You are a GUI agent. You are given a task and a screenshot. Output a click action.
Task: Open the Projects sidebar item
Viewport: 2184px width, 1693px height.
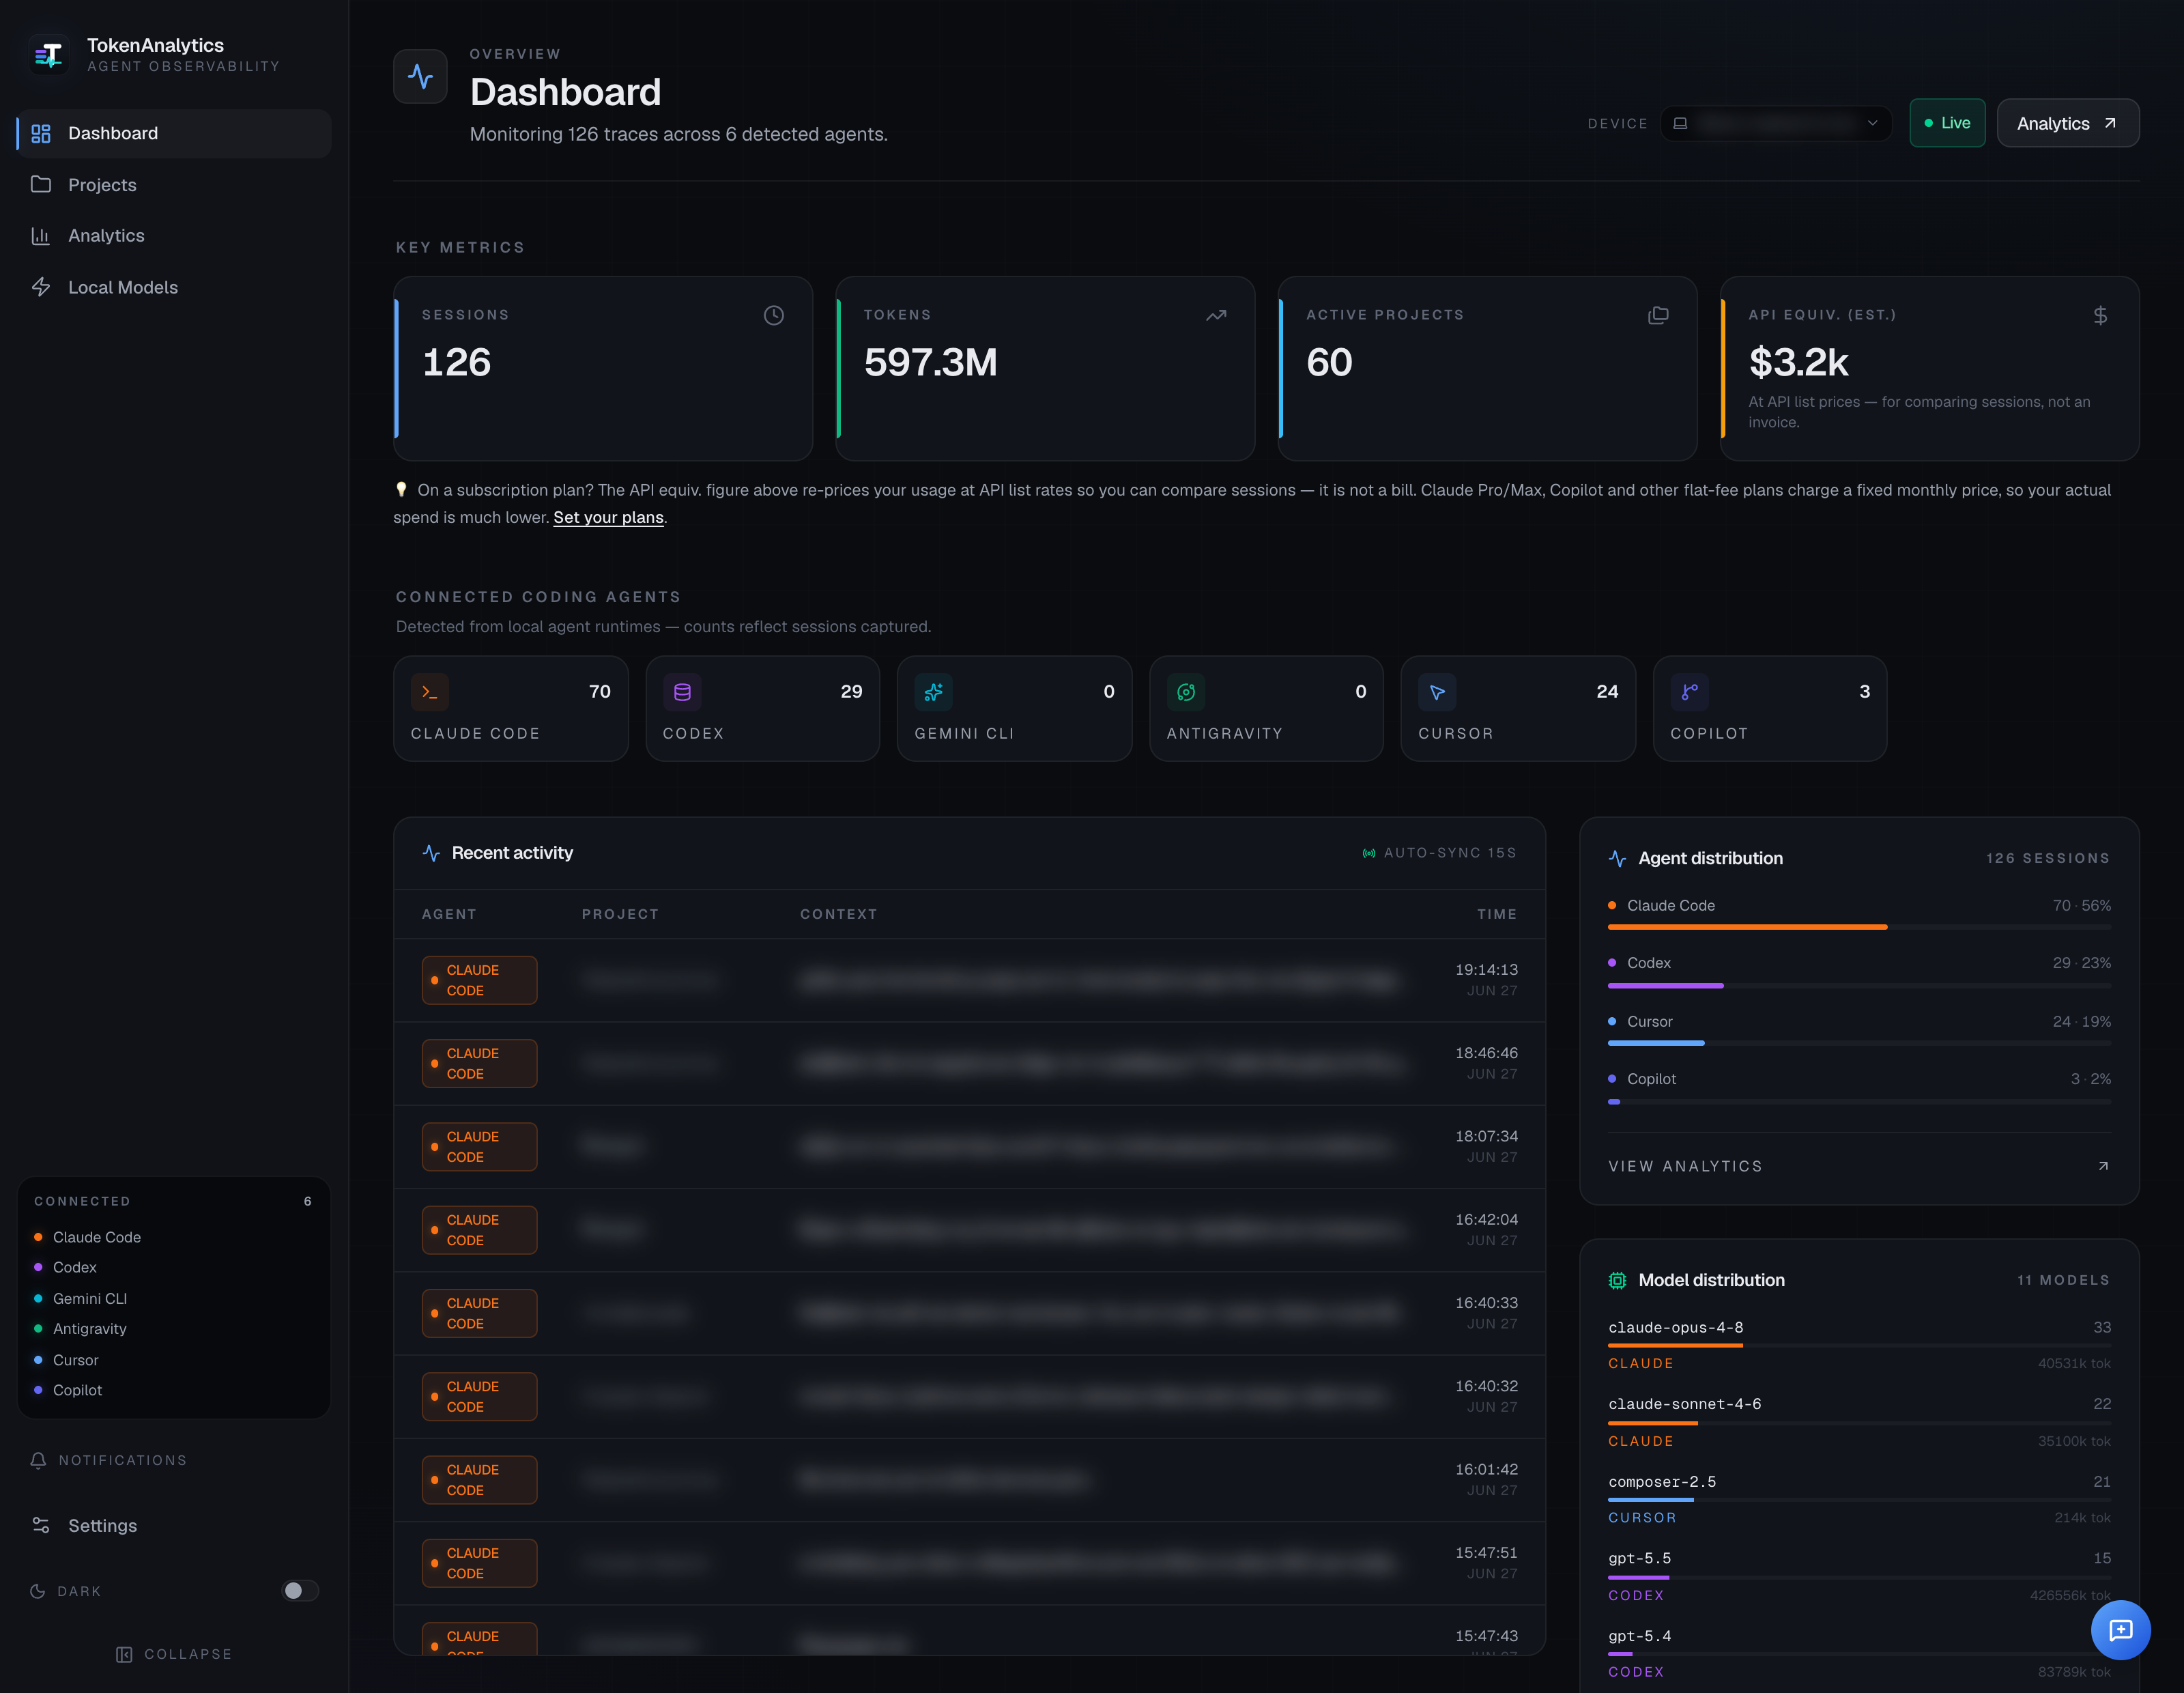coord(174,185)
